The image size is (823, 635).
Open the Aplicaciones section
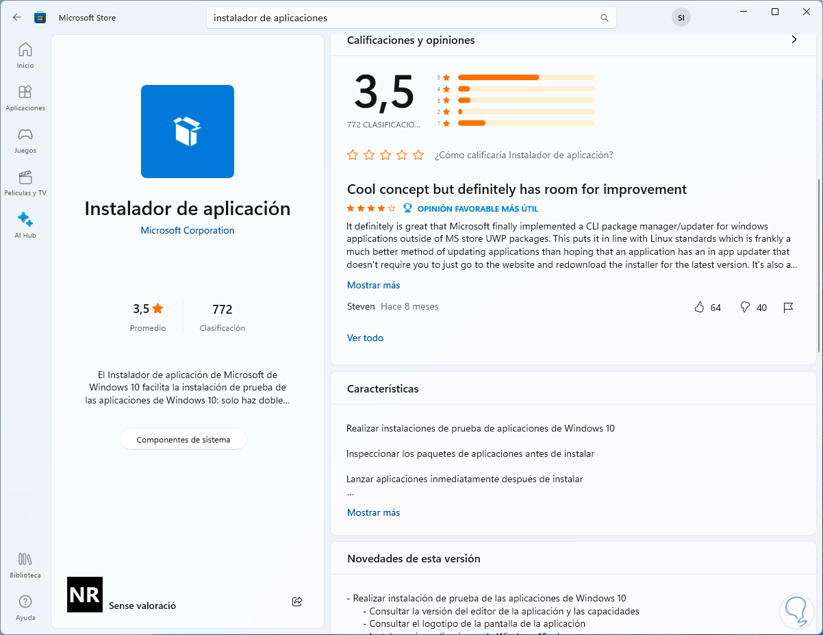tap(25, 98)
